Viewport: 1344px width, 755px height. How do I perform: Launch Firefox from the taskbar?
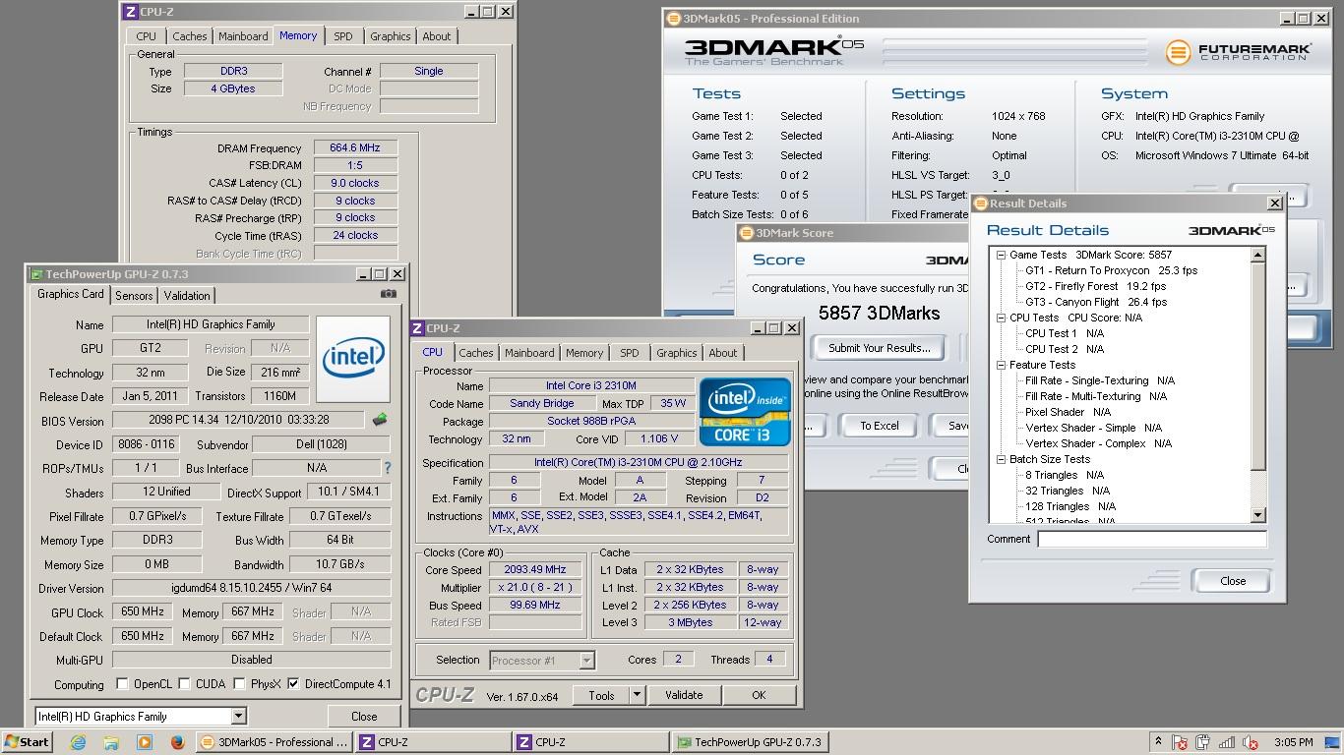click(177, 742)
